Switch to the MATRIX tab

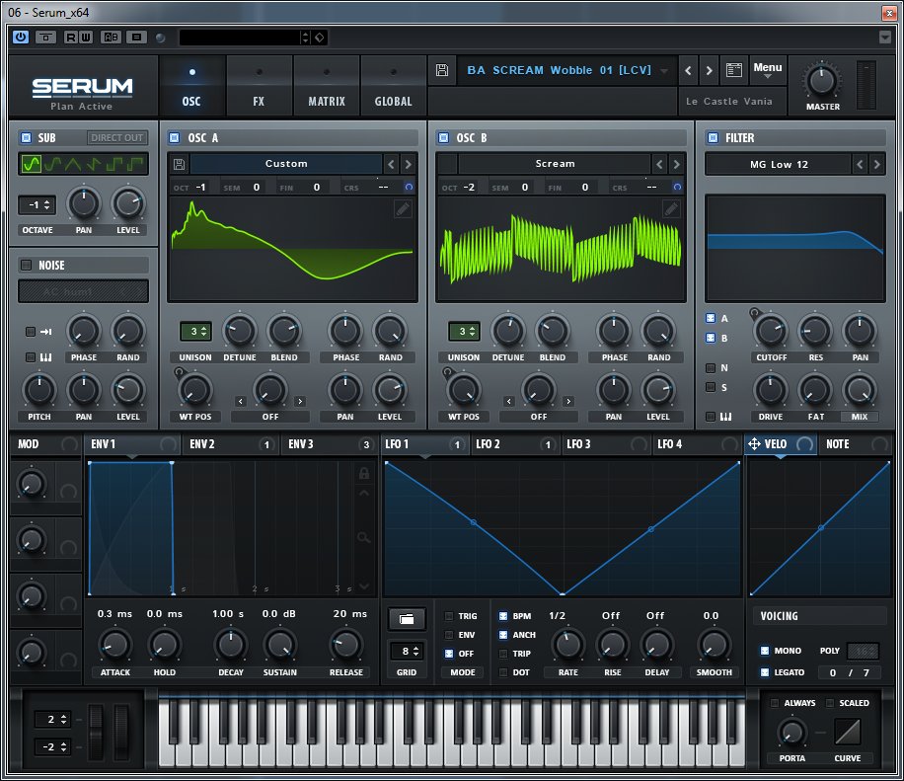(x=327, y=87)
